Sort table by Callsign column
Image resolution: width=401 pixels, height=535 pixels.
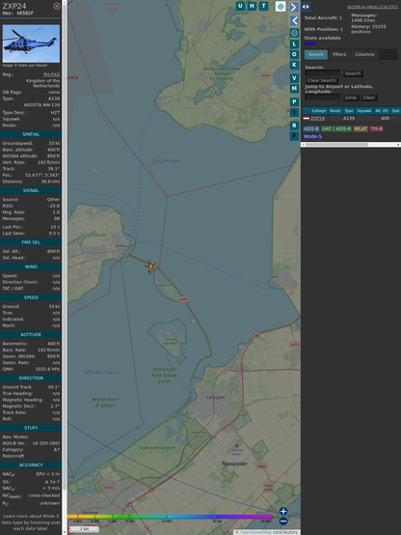(318, 111)
